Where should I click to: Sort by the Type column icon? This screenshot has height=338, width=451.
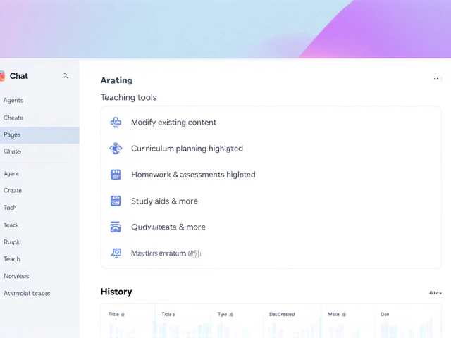click(231, 315)
